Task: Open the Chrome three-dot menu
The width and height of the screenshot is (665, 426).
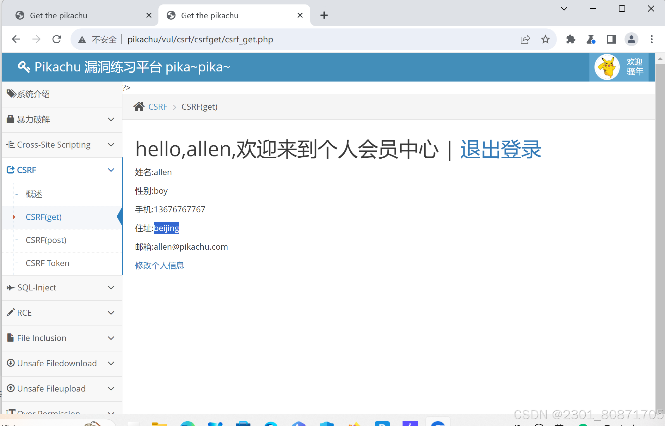Action: [651, 39]
